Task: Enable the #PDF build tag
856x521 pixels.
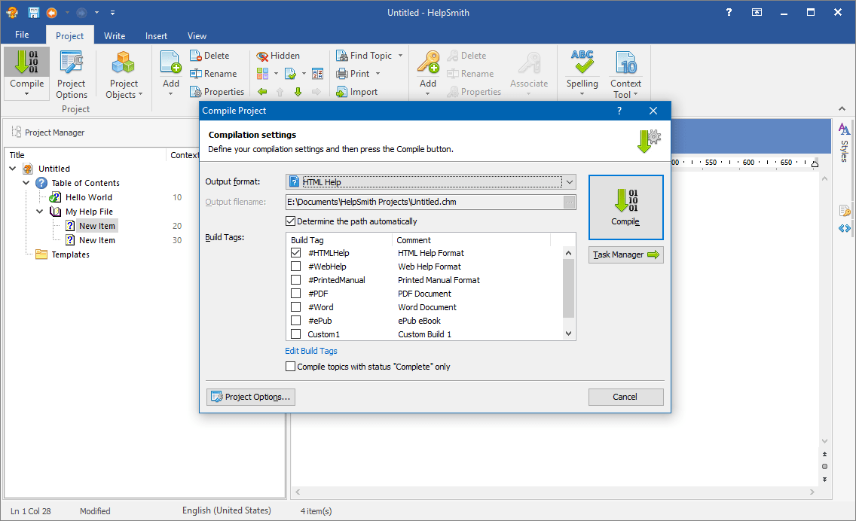Action: point(296,294)
